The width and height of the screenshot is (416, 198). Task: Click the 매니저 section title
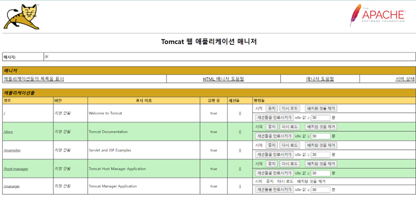tap(10, 71)
